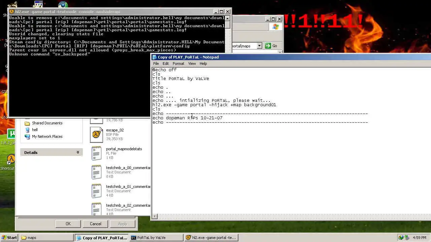Click 'Parent cvar in server.dll not allowed' line
The image size is (431, 242).
93,50
